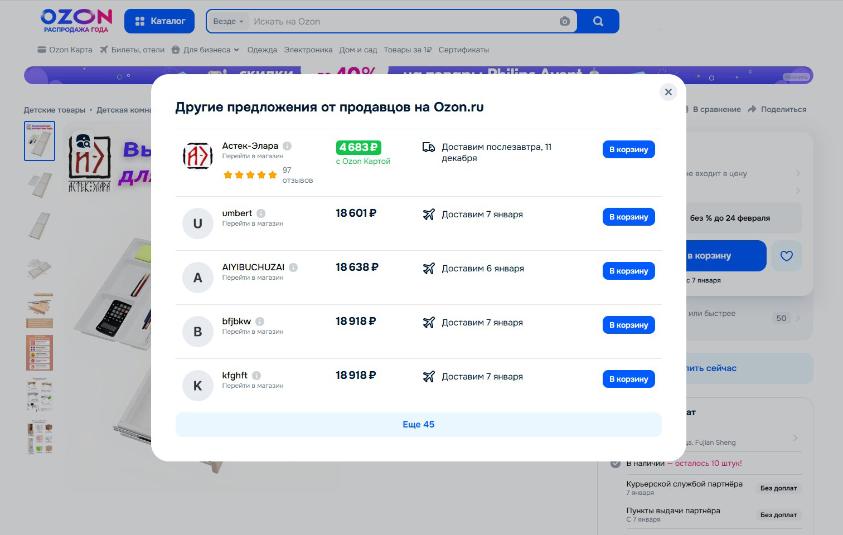This screenshot has height=535, width=843.
Task: Close the other offers dialog
Action: pos(668,92)
